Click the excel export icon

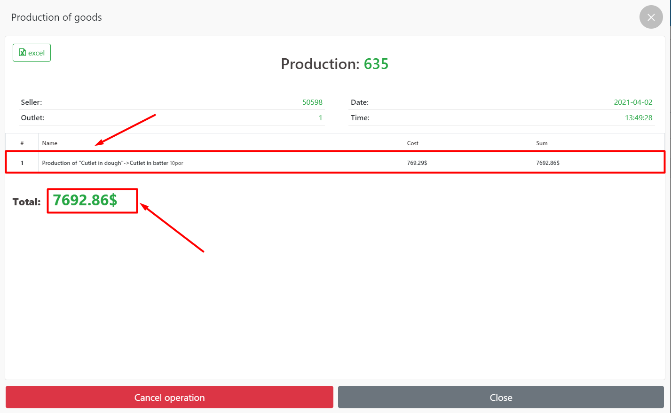click(23, 53)
